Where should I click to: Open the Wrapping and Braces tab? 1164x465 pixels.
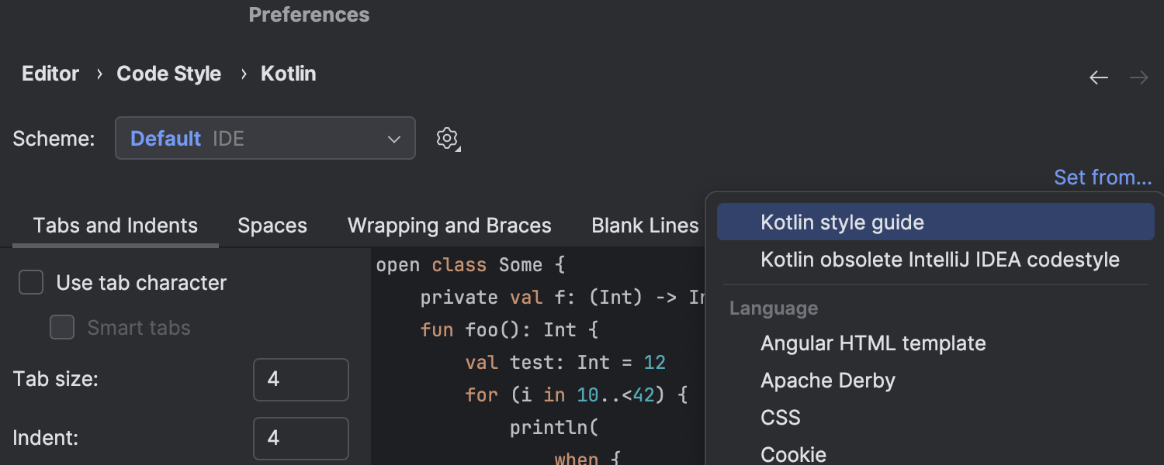click(x=449, y=226)
